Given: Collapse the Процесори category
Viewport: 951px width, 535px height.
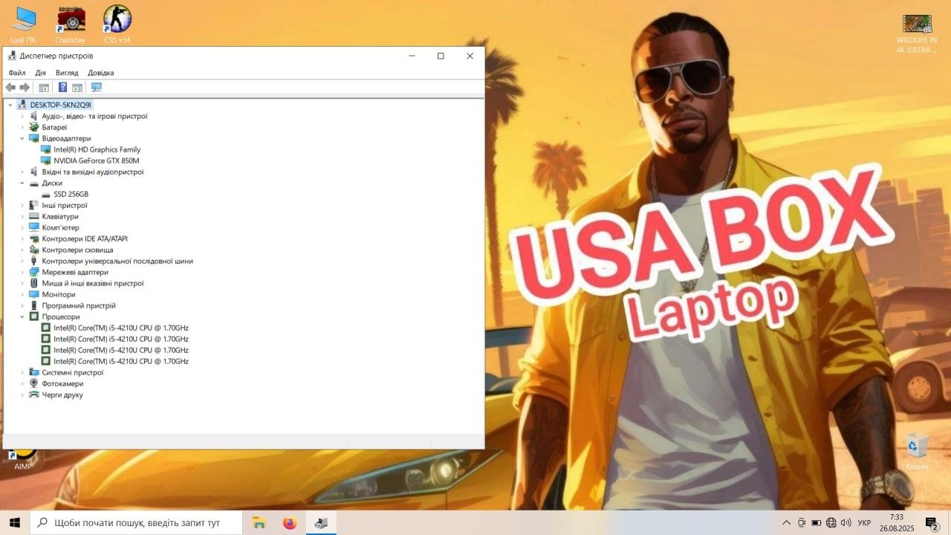Looking at the screenshot, I should [22, 317].
